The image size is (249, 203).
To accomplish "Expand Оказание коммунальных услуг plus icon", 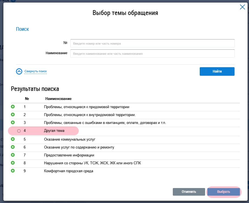I will pos(13,139).
